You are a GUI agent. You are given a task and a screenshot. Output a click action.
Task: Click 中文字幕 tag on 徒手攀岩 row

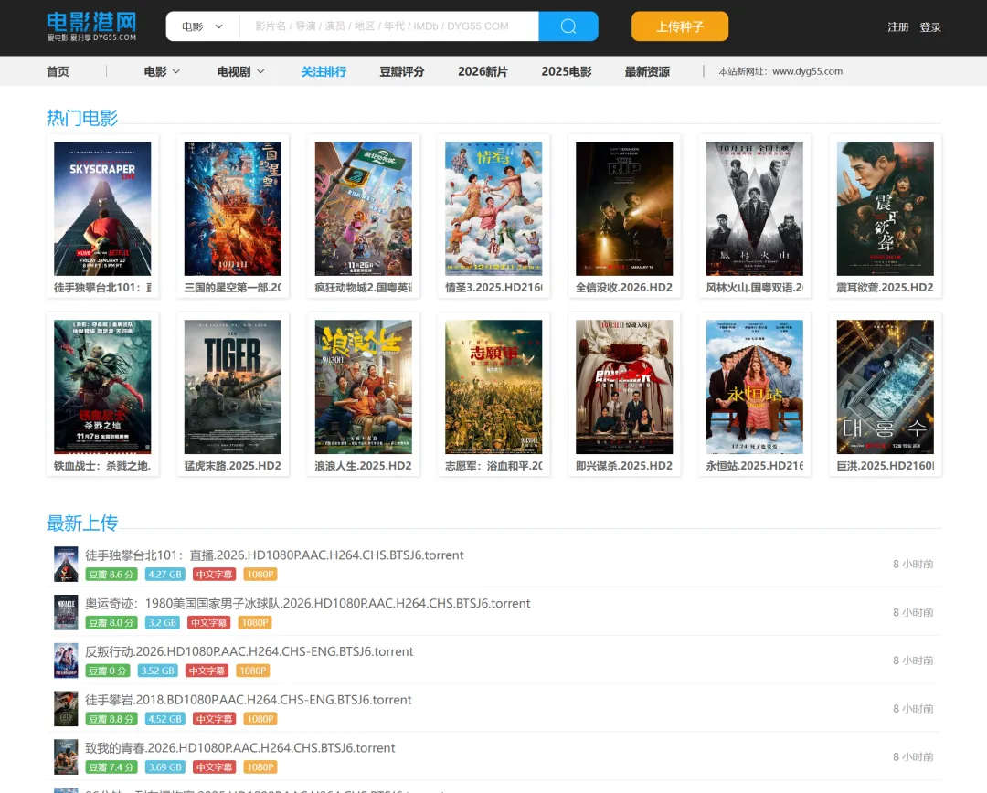coord(214,719)
